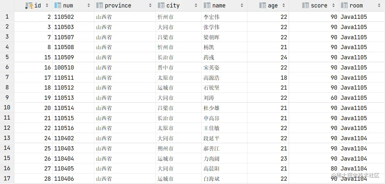Click the num cell 110513
This screenshot has height=184, width=385.
click(64, 98)
